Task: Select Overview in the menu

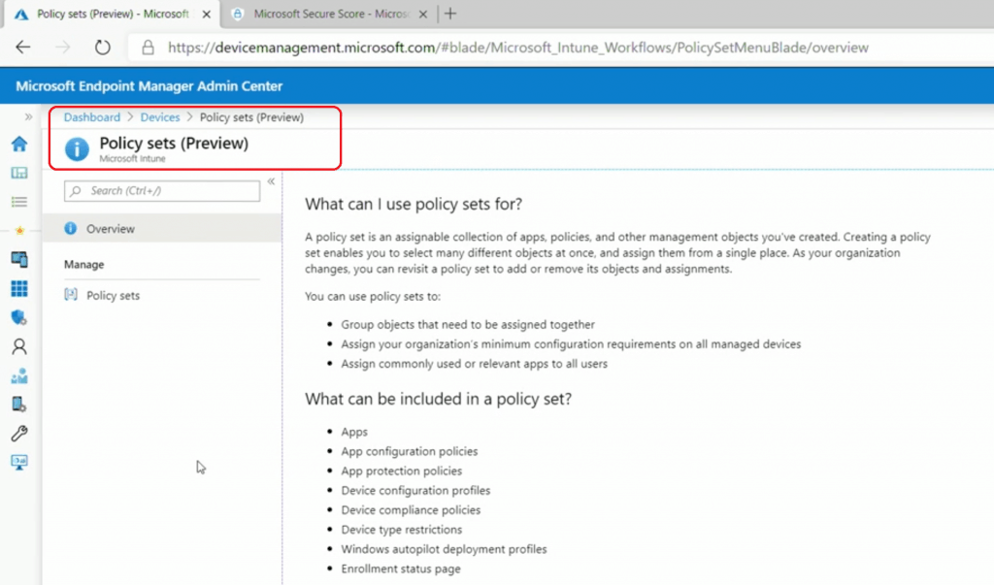Action: pos(162,228)
